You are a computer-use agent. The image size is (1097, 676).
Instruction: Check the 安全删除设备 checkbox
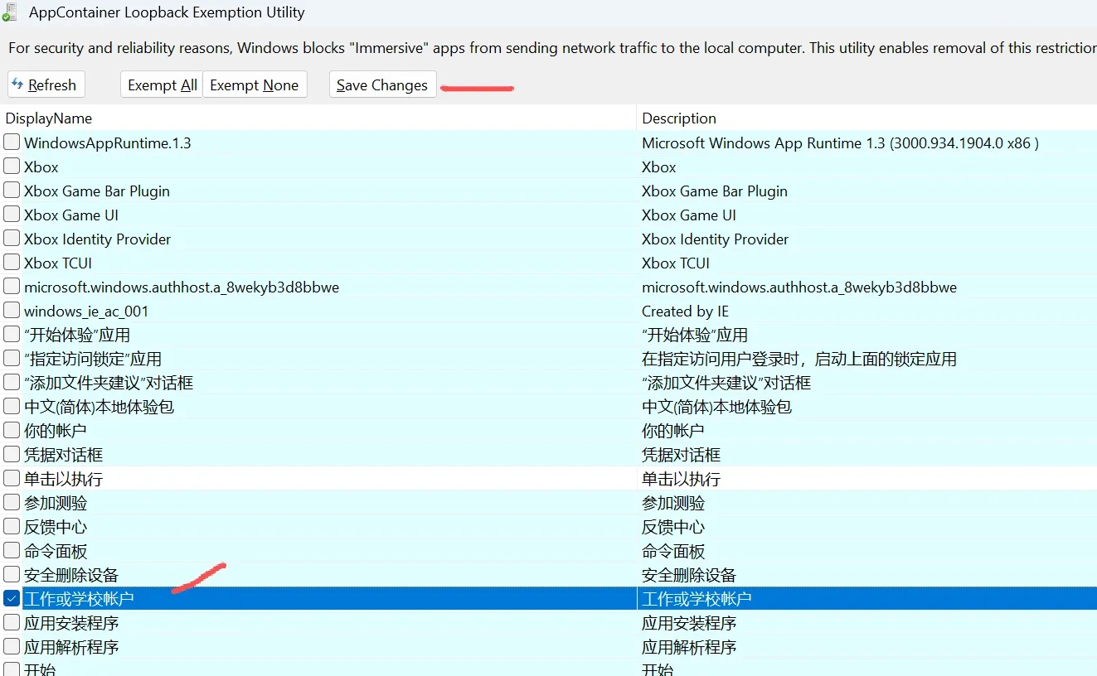[12, 575]
